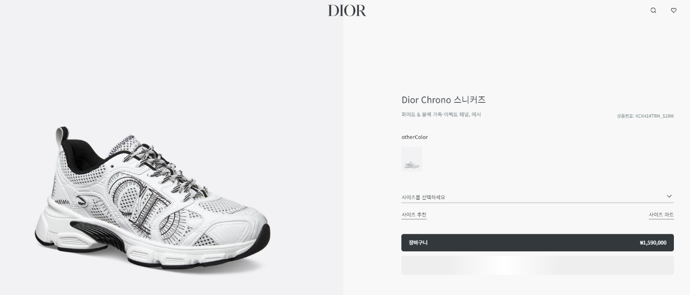Viewport: 690px width, 295px height.
Task: Select the white sneaker color thumbnail
Action: tap(412, 159)
